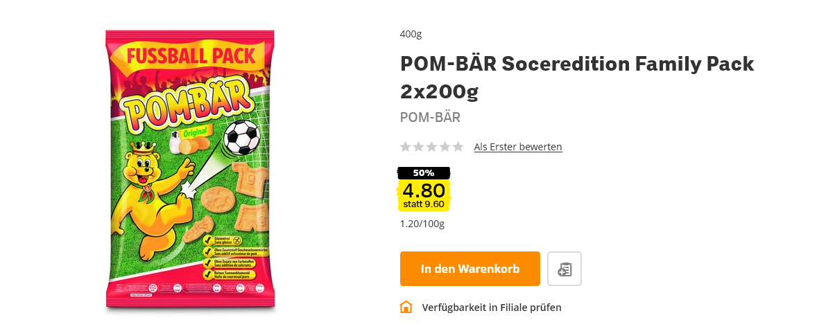This screenshot has width=835, height=329.
Task: Click the add-to-shopping-list icon button
Action: 565,269
